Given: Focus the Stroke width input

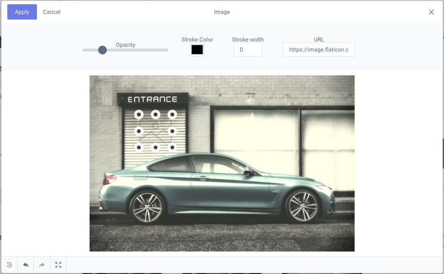Looking at the screenshot, I should pyautogui.click(x=248, y=50).
